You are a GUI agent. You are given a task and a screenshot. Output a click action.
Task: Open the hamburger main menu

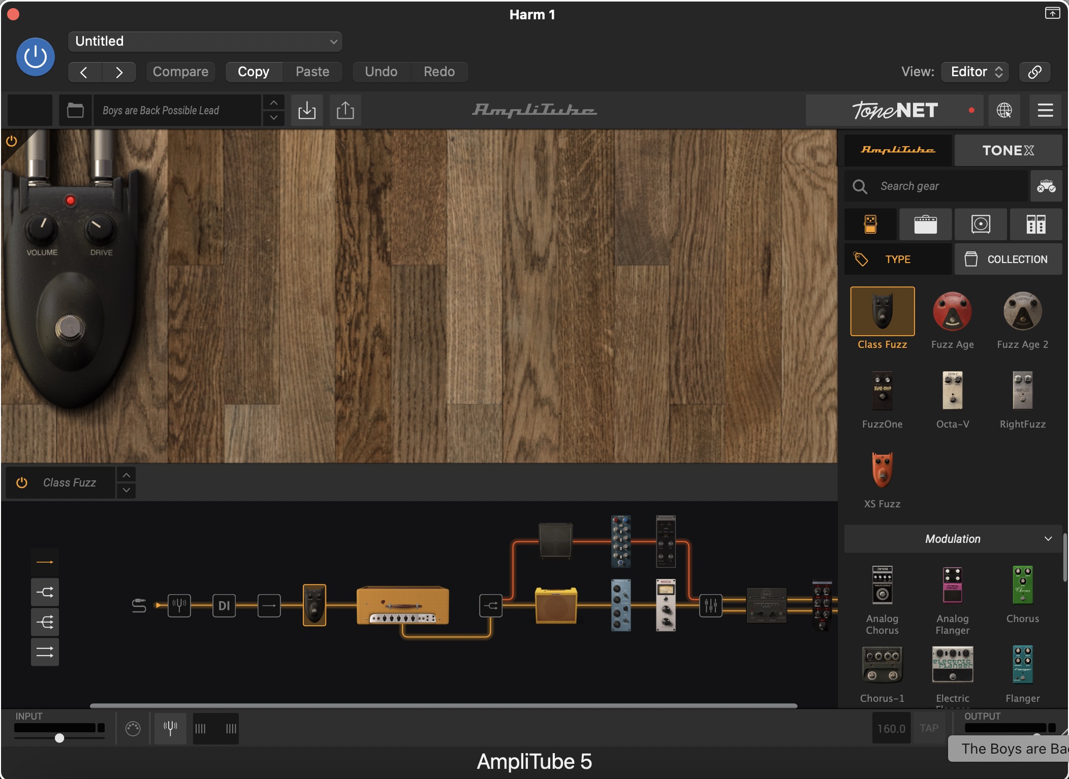click(1045, 110)
